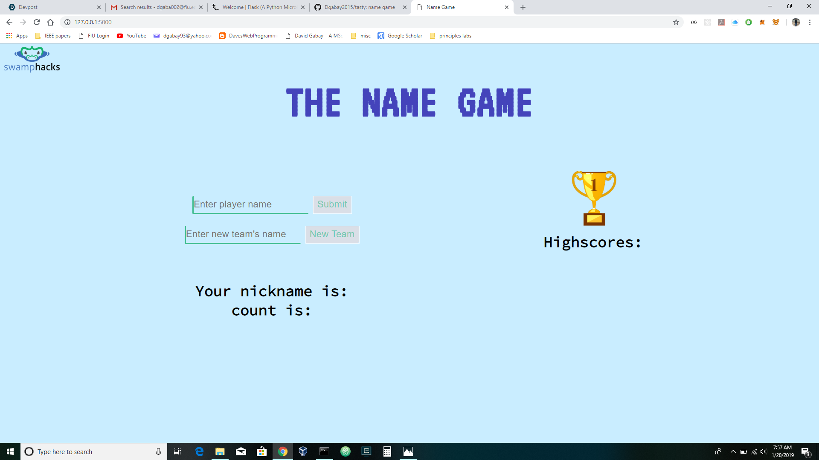Viewport: 819px width, 460px height.
Task: Open IEEE papers bookmark folder
Action: coord(53,36)
